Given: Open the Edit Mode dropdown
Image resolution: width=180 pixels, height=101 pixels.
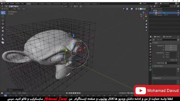Looking at the screenshot, I should [6, 9].
